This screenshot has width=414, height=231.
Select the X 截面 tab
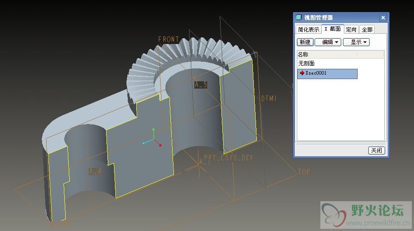[333, 29]
